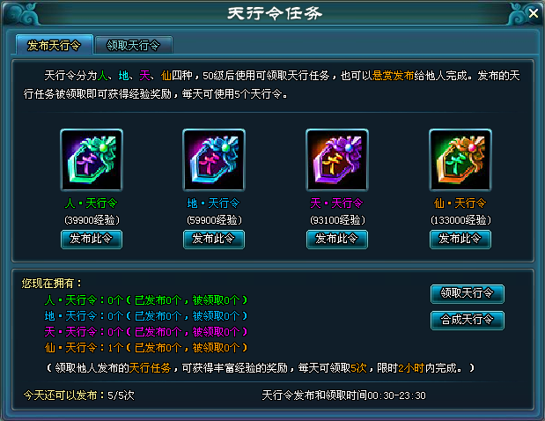
Task: Click the 天·天行令 purple token icon
Action: 337,160
